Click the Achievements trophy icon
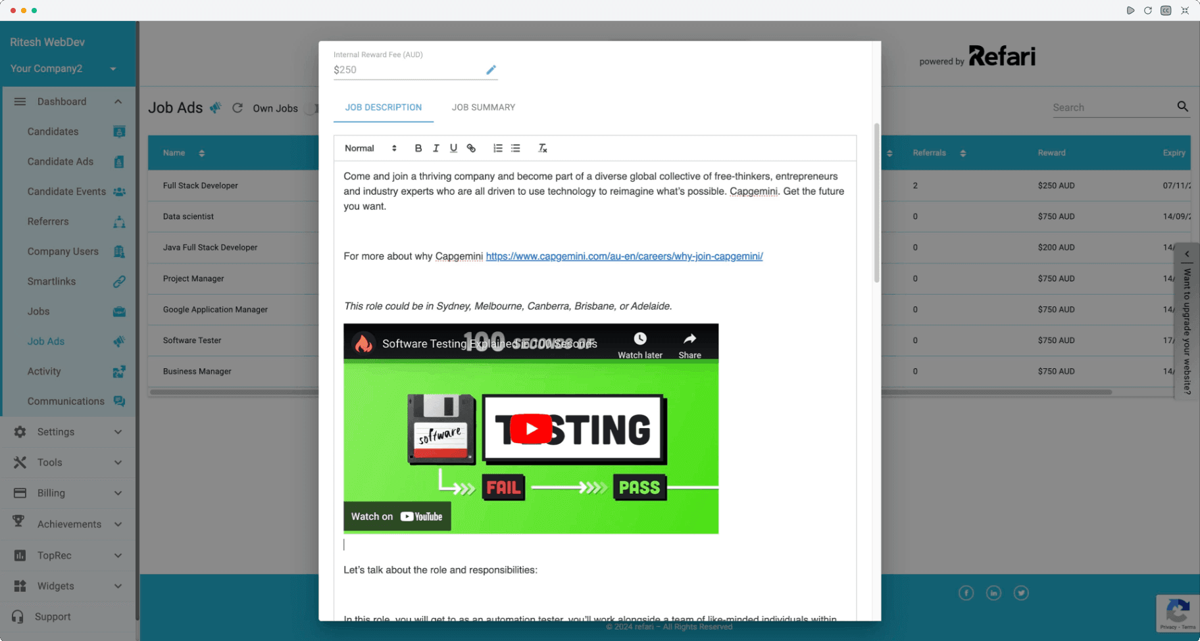 (x=18, y=521)
